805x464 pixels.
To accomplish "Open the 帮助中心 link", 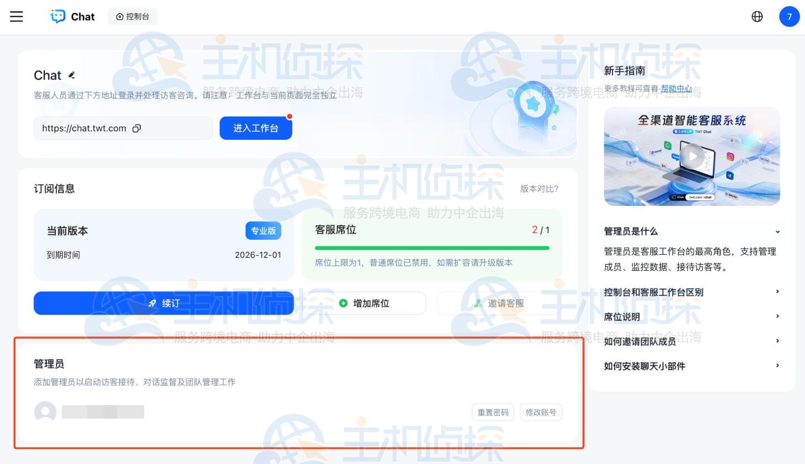I will pyautogui.click(x=676, y=88).
